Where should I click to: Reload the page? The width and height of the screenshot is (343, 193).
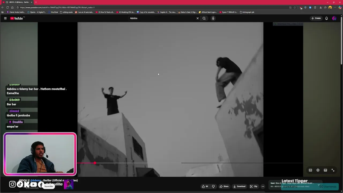point(8,8)
